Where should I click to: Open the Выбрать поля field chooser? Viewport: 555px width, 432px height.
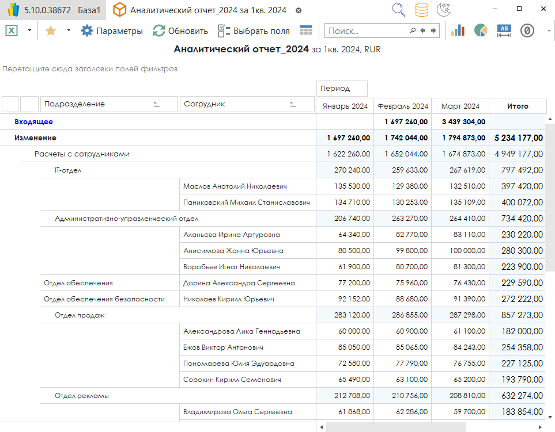pos(254,30)
